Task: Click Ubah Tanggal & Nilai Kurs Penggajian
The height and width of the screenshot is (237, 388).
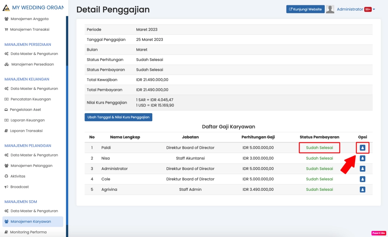Action: [x=118, y=117]
